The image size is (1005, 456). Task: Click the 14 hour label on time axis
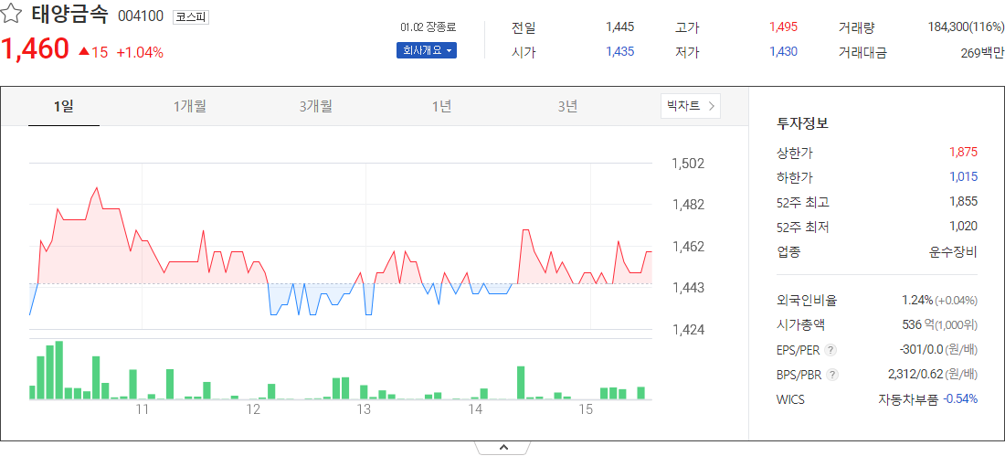pos(475,409)
